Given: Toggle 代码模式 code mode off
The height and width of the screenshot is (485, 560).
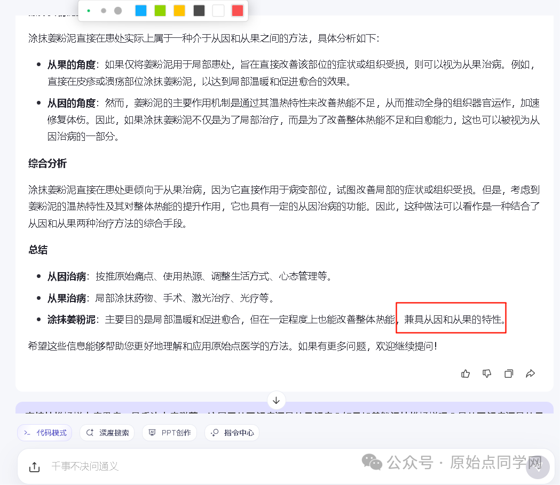Looking at the screenshot, I should click(x=44, y=433).
